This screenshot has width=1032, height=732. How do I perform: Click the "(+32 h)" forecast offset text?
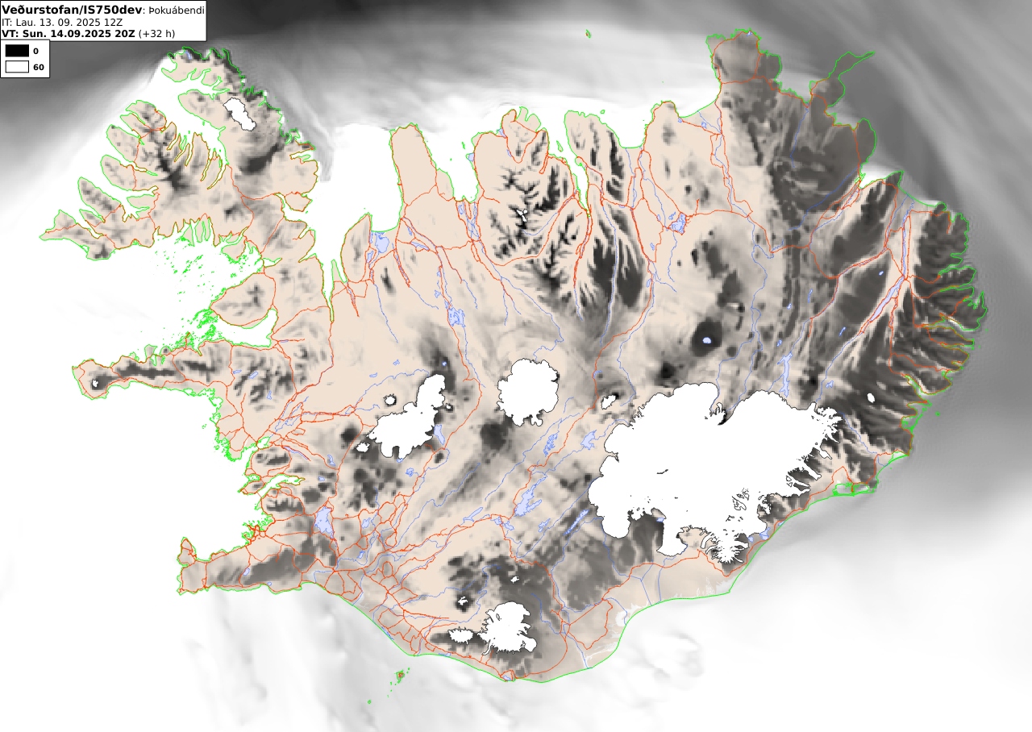coord(157,34)
